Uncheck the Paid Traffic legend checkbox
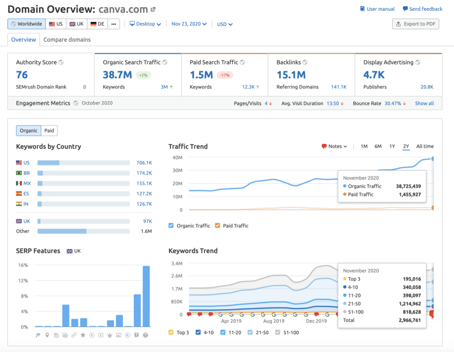454x352 pixels. [217, 226]
